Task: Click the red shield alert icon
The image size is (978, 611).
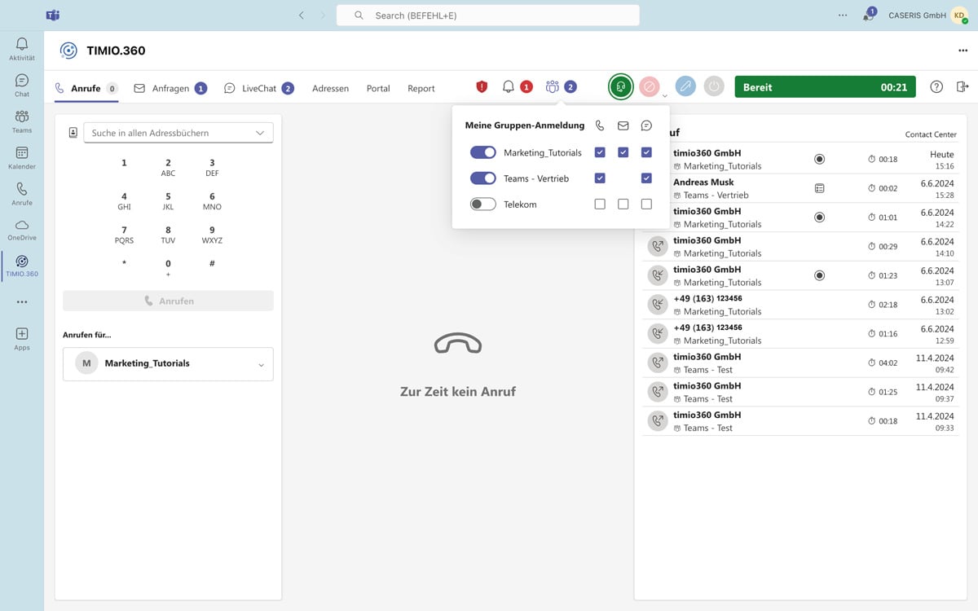Action: click(482, 86)
